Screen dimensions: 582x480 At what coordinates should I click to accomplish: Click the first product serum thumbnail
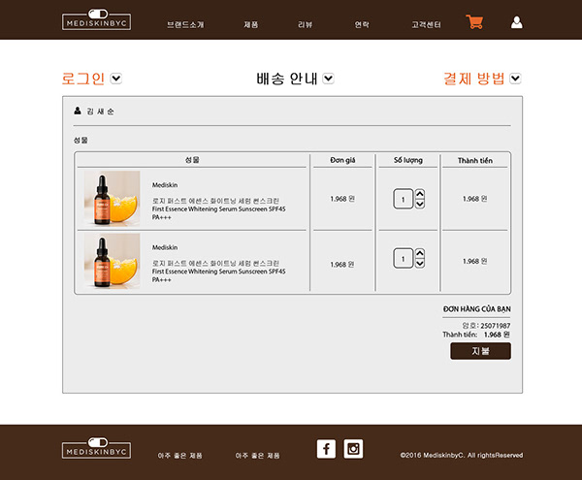pyautogui.click(x=112, y=199)
